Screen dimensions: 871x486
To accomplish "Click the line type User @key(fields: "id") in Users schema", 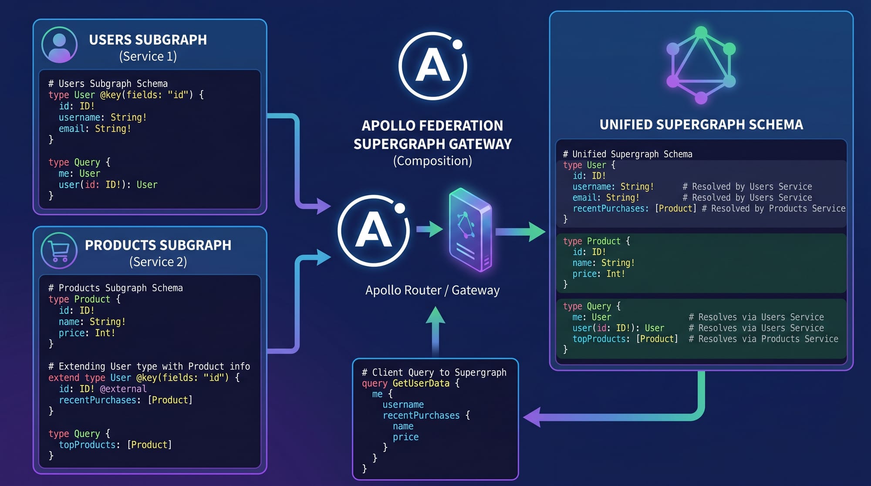I will tap(126, 95).
